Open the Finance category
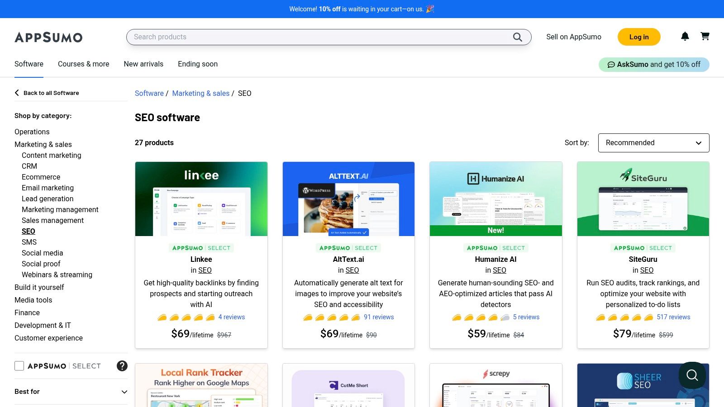724x407 pixels. click(27, 313)
